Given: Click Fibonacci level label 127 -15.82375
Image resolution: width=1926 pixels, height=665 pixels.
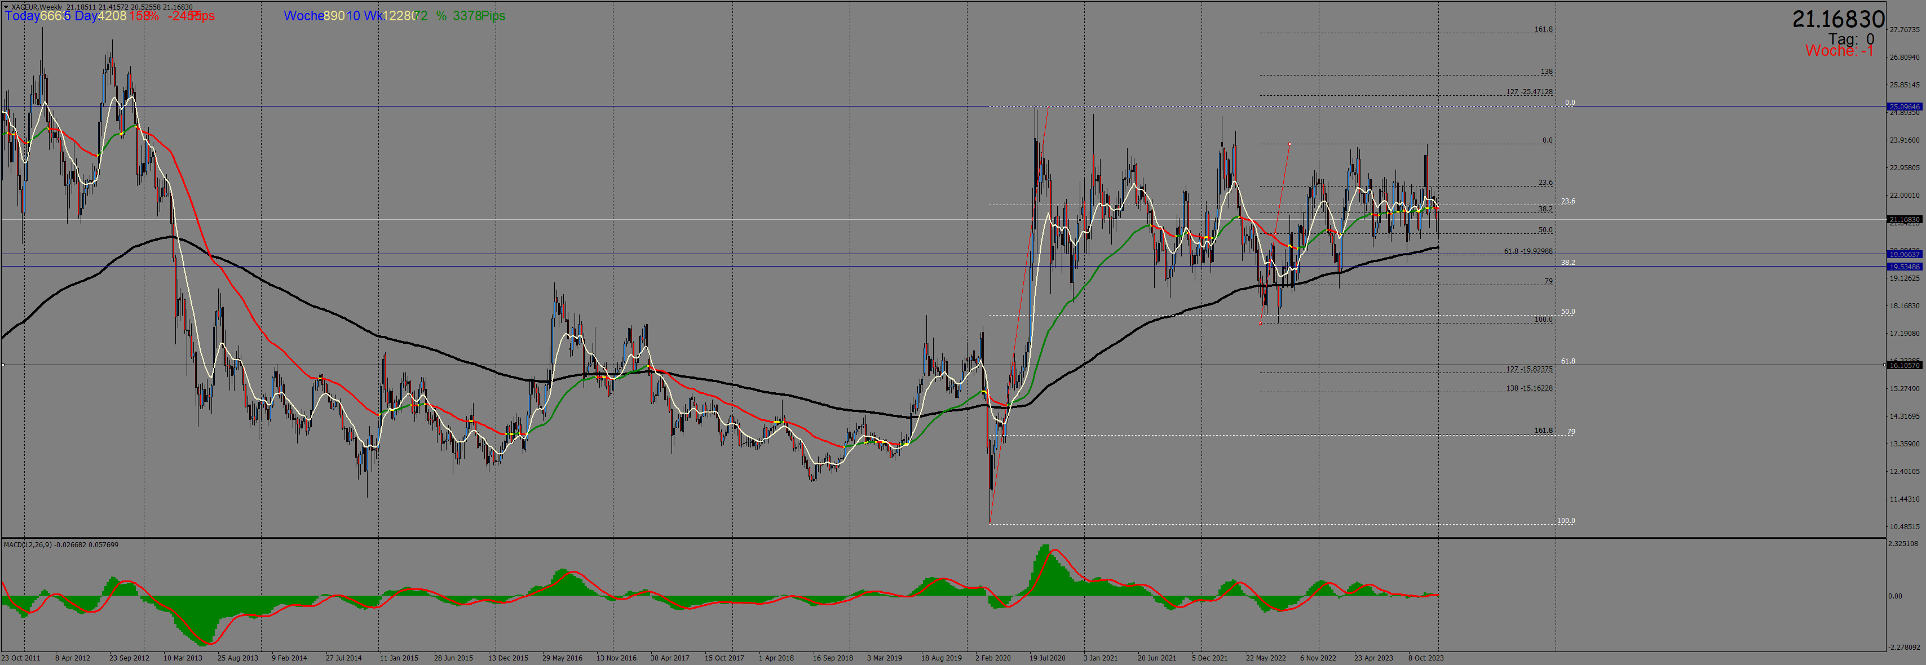Looking at the screenshot, I should 1529,369.
